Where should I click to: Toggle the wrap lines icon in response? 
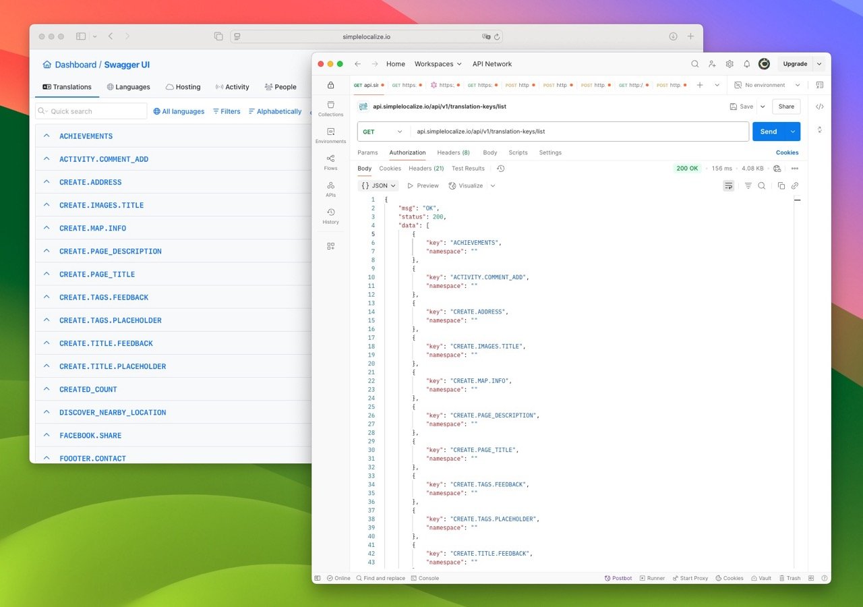point(729,185)
